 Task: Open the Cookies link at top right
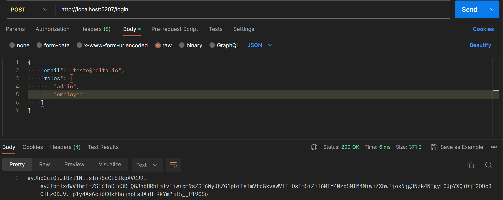tap(483, 29)
